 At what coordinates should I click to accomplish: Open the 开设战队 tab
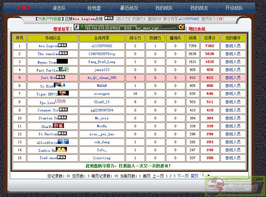pyautogui.click(x=234, y=8)
